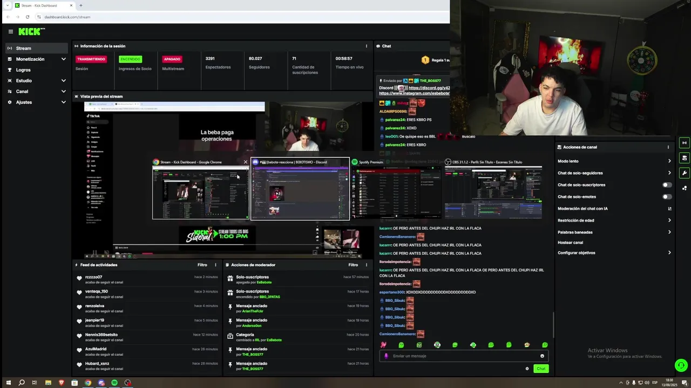Viewport: 691px width, 388px height.
Task: Select Logros in the sidebar
Action: coord(36,70)
